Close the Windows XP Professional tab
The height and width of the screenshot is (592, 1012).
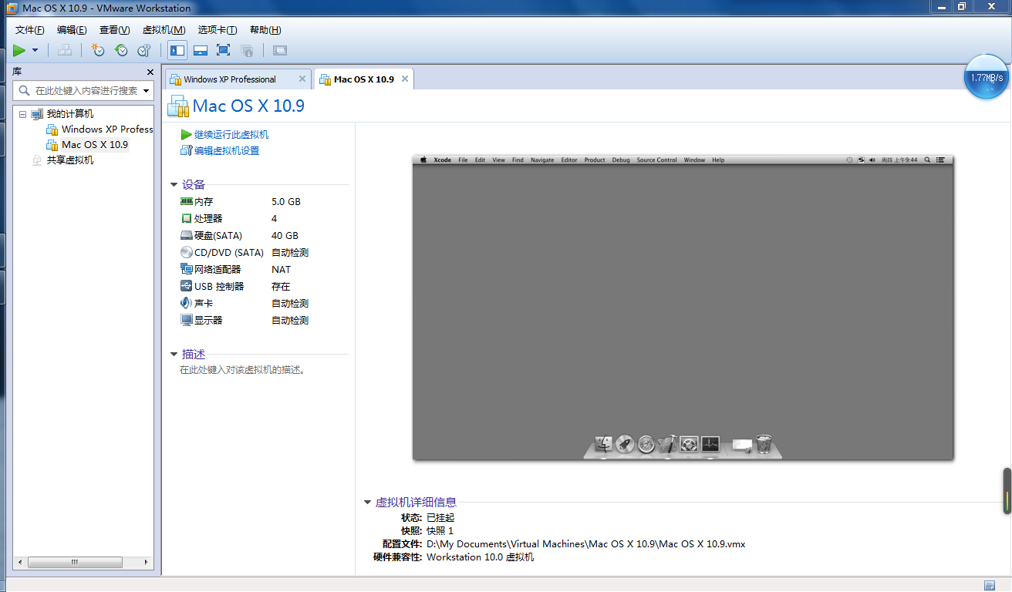(x=302, y=79)
